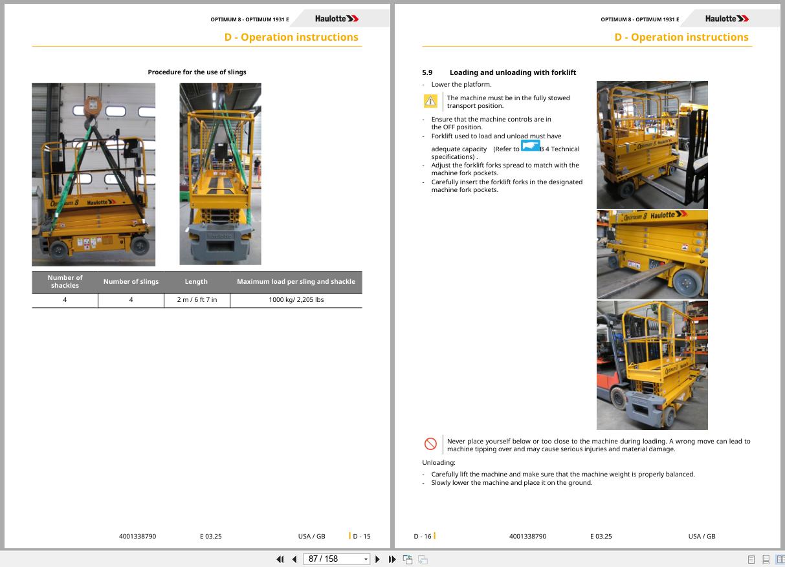Click the fork pockets close-up photo

point(652,255)
